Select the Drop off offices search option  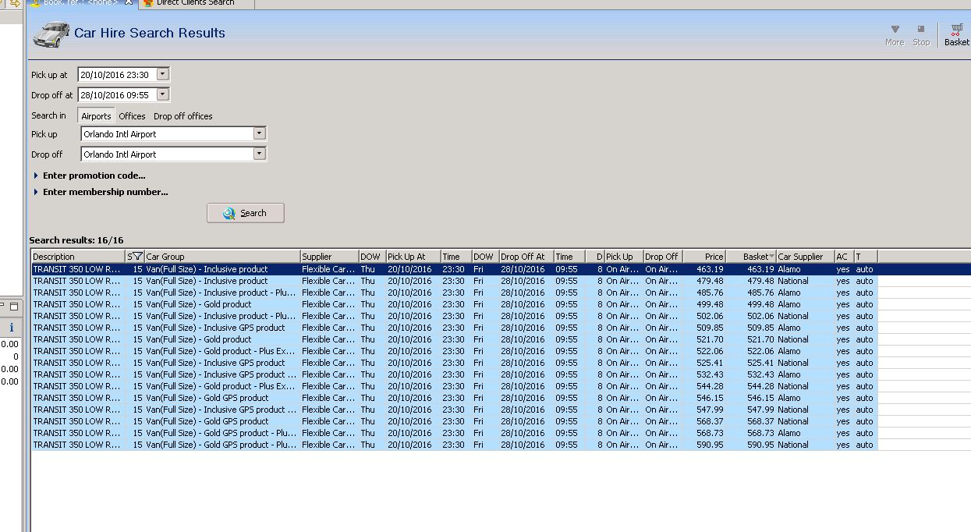point(183,116)
